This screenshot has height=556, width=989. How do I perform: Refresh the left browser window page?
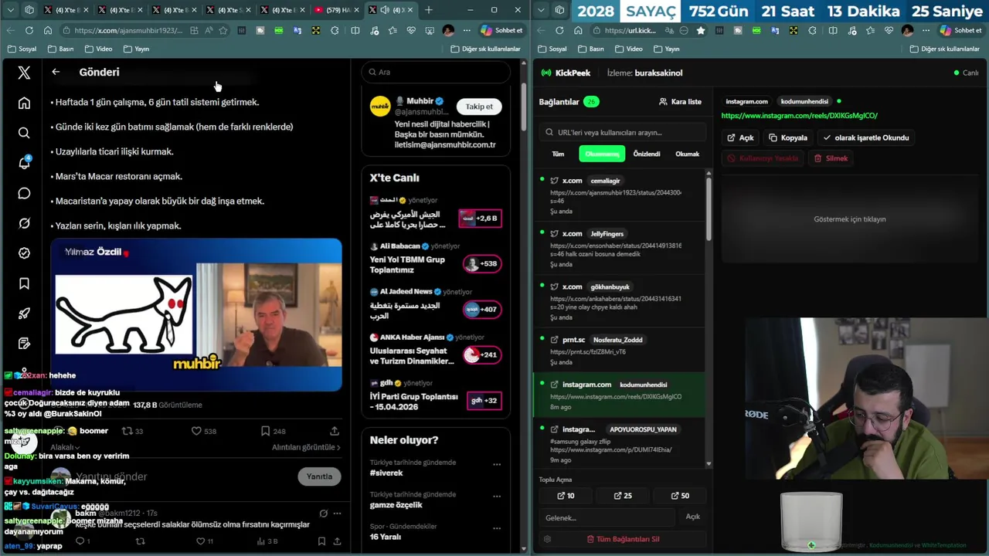coord(29,30)
